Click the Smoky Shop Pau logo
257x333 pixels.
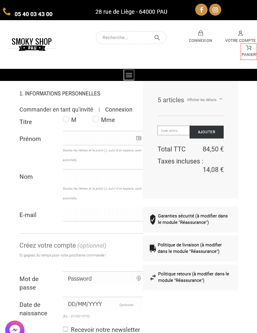tap(32, 43)
